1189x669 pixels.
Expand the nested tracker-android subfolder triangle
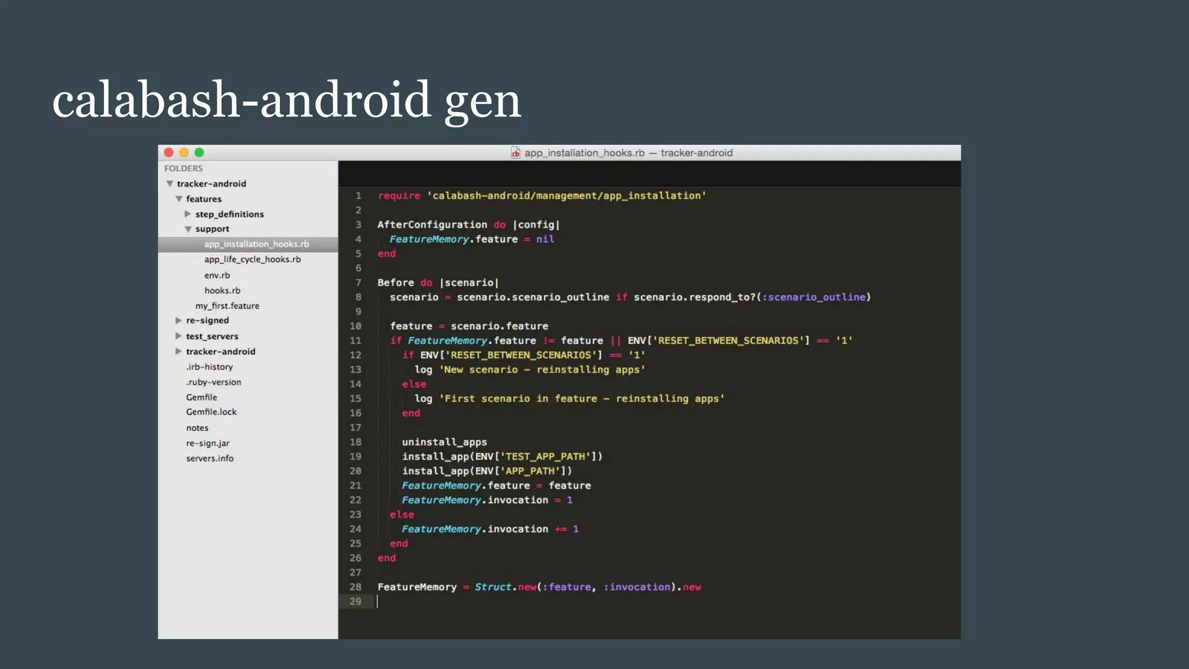click(x=178, y=351)
